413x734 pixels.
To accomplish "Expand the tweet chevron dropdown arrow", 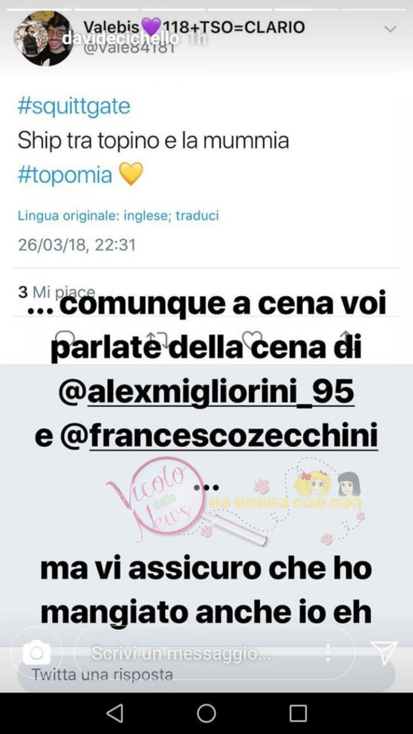I will coord(390,29).
